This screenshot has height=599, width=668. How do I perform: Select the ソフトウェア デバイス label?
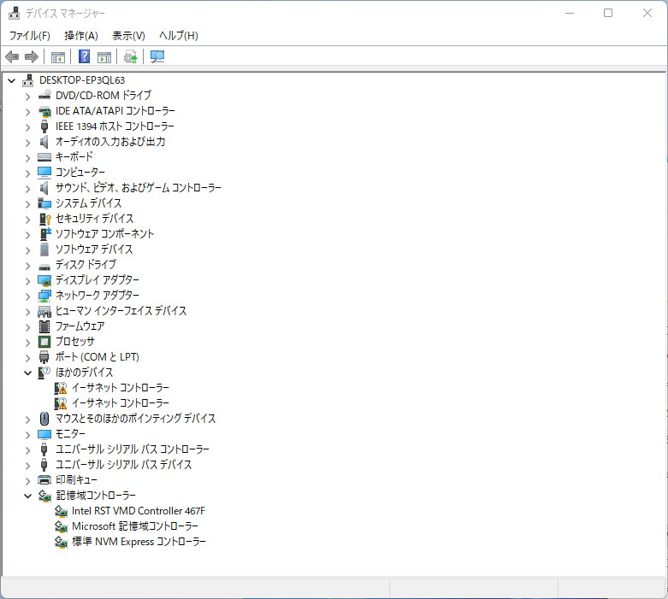click(x=94, y=249)
